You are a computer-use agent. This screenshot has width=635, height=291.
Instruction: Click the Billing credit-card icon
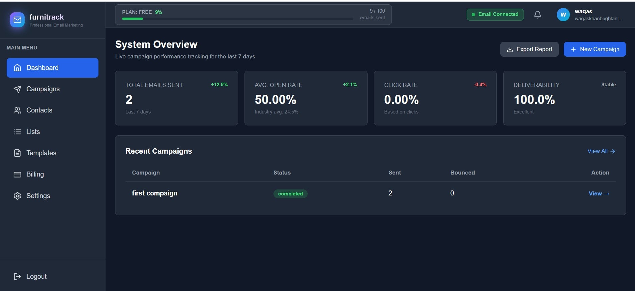pyautogui.click(x=17, y=175)
